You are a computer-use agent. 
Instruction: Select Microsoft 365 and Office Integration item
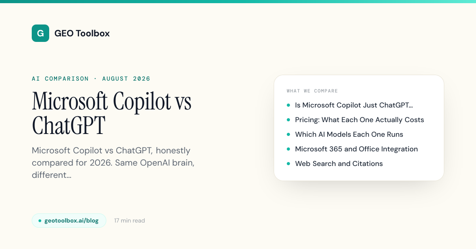[x=356, y=149]
